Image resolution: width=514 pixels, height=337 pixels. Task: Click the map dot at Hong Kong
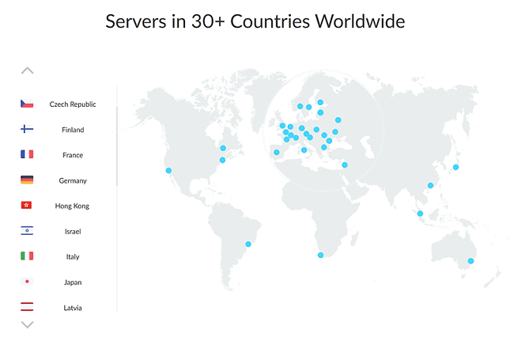(430, 185)
